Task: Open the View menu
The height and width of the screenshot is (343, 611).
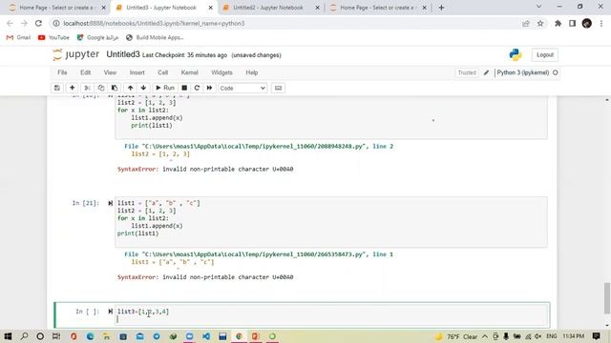Action: 110,72
